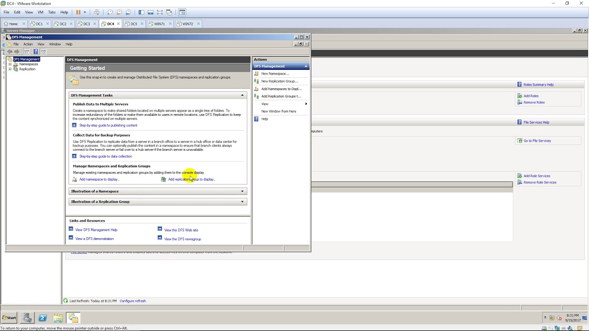
Task: Click Add Namespaces to Display action
Action: coord(281,89)
